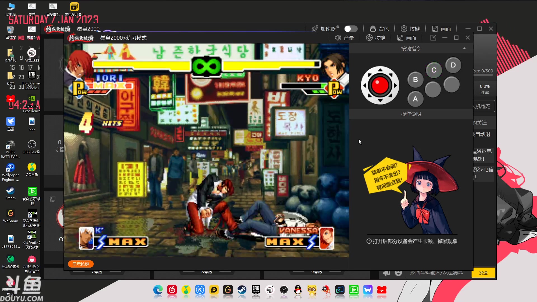Screen dimensions: 537x302
Task: Open Epic Games Launcher desktop shortcut
Action: pos(32,81)
